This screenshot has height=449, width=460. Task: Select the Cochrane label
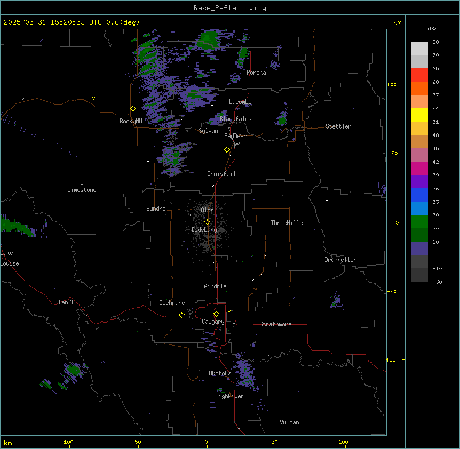click(172, 303)
